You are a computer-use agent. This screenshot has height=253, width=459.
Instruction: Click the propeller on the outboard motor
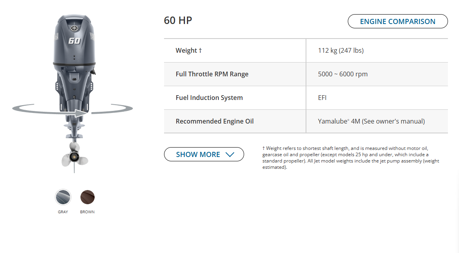coord(75,157)
